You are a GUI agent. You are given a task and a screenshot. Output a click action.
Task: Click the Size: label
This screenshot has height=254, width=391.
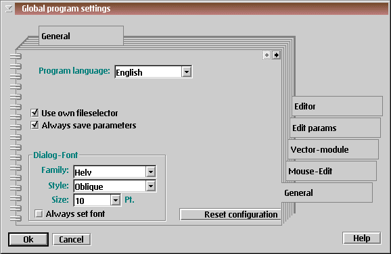point(60,199)
